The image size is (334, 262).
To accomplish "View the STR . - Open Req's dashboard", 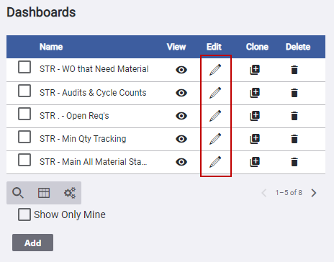I will 181,116.
